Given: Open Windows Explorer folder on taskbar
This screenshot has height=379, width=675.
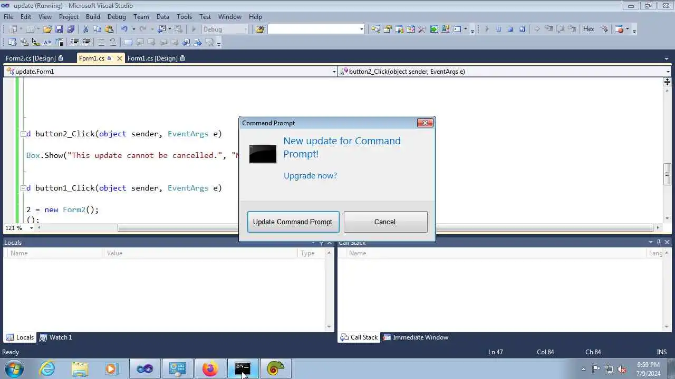Looking at the screenshot, I should [80, 369].
